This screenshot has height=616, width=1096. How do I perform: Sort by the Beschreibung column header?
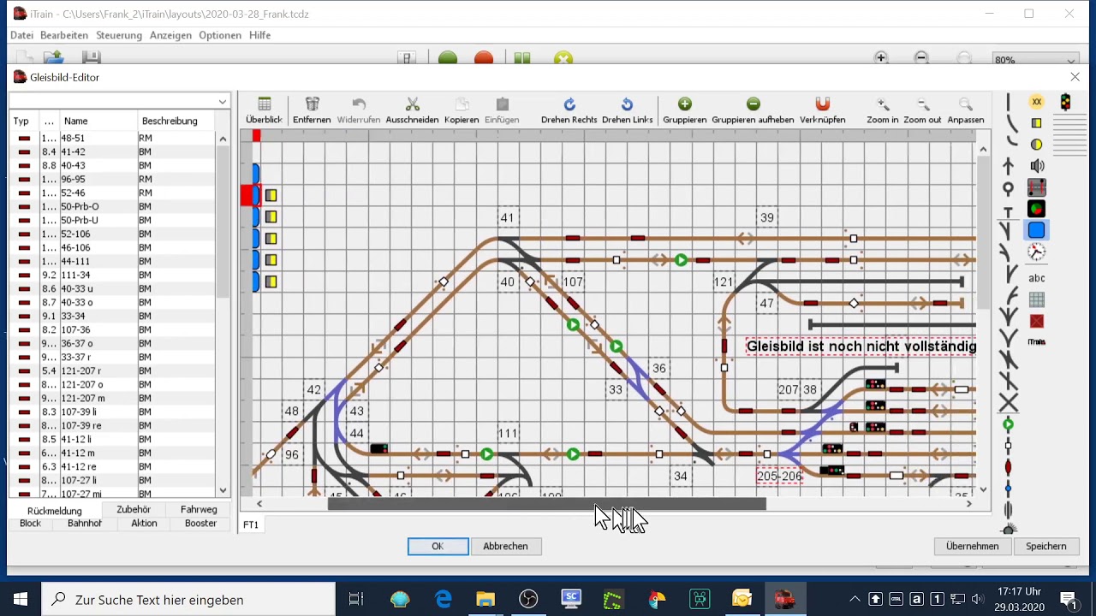pyautogui.click(x=176, y=121)
